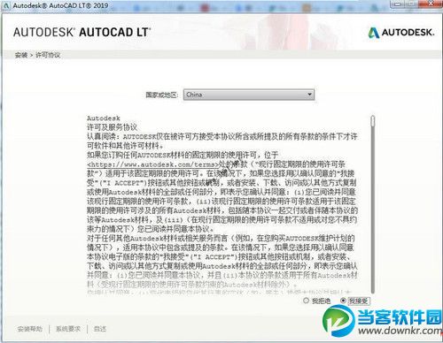Minimize the installer window

[398, 4]
